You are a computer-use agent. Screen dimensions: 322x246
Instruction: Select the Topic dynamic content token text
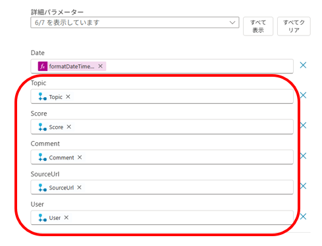coord(56,97)
